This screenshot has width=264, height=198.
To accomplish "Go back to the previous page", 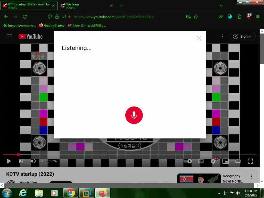I will 6,17.
